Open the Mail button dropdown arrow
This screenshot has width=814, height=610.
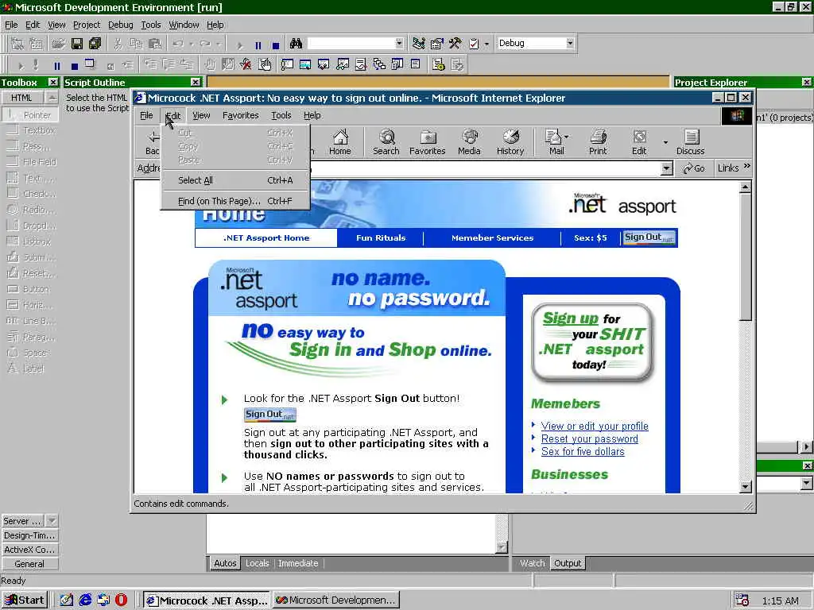[566, 137]
